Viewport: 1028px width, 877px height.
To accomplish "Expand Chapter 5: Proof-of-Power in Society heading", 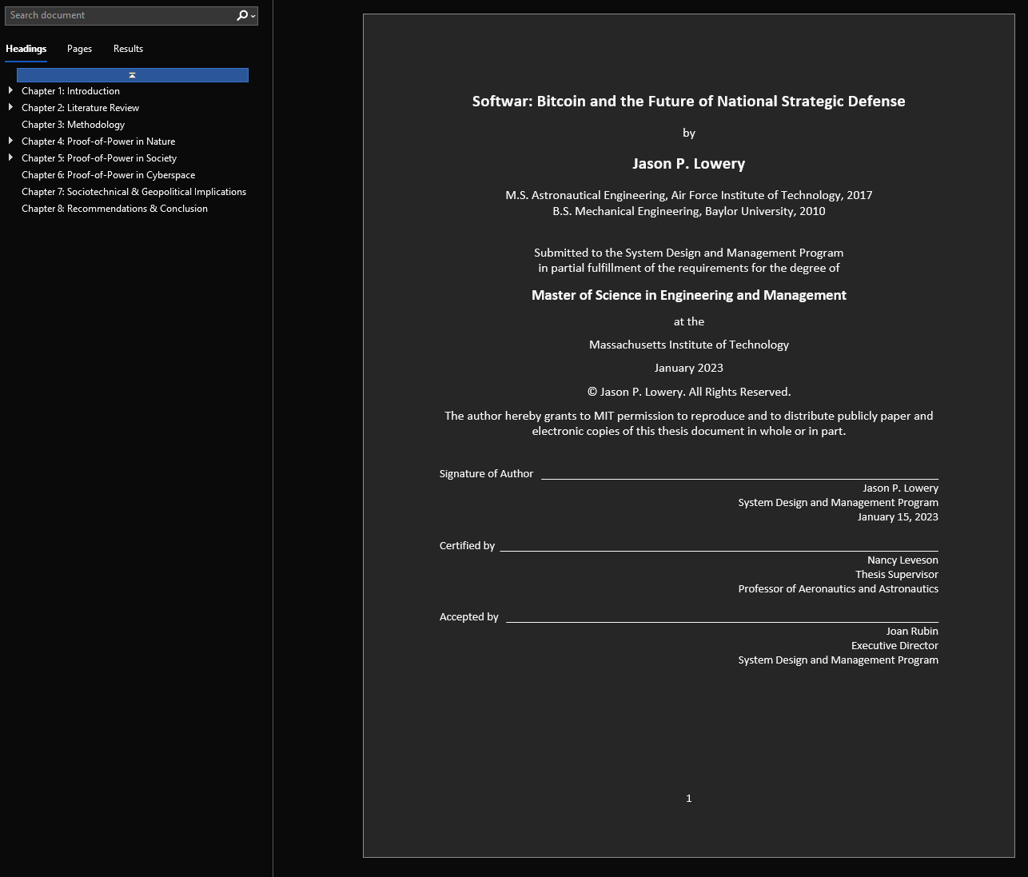I will (10, 157).
